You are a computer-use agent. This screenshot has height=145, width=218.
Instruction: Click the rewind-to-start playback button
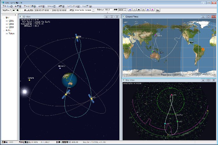click(130, 10)
